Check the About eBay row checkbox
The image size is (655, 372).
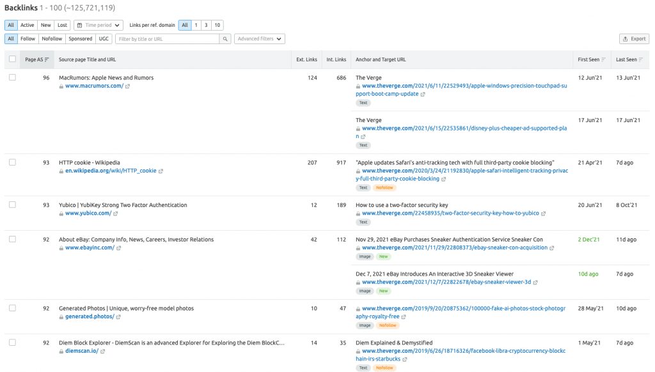13,239
